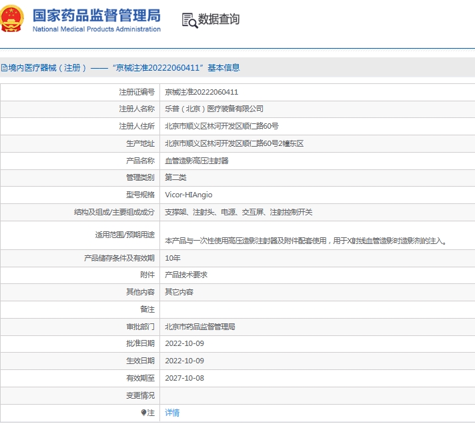
Task: Click the 批准日期 label
Action: click(141, 343)
